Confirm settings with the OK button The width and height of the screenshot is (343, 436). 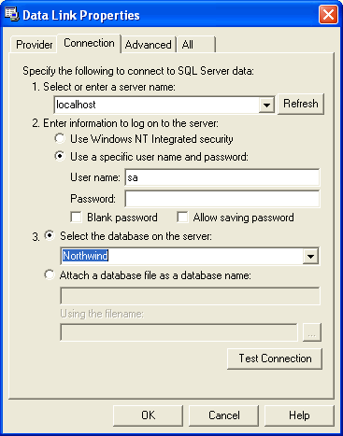click(148, 415)
